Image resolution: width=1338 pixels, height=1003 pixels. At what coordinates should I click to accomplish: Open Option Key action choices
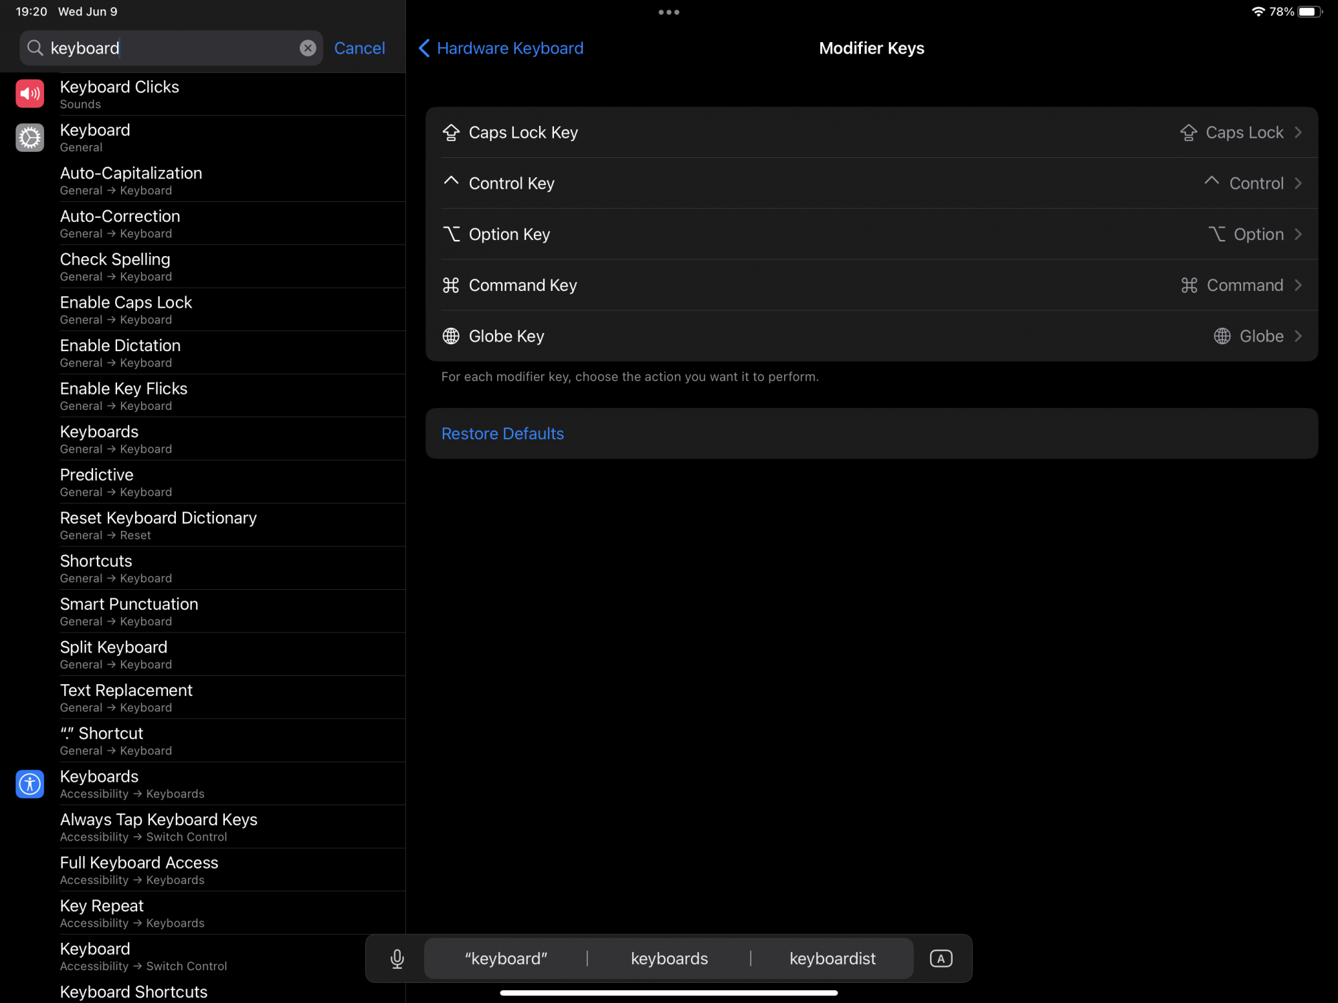tap(871, 234)
